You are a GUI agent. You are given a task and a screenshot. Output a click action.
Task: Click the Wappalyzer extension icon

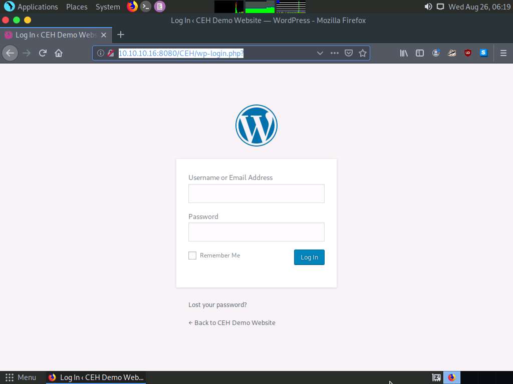point(436,53)
